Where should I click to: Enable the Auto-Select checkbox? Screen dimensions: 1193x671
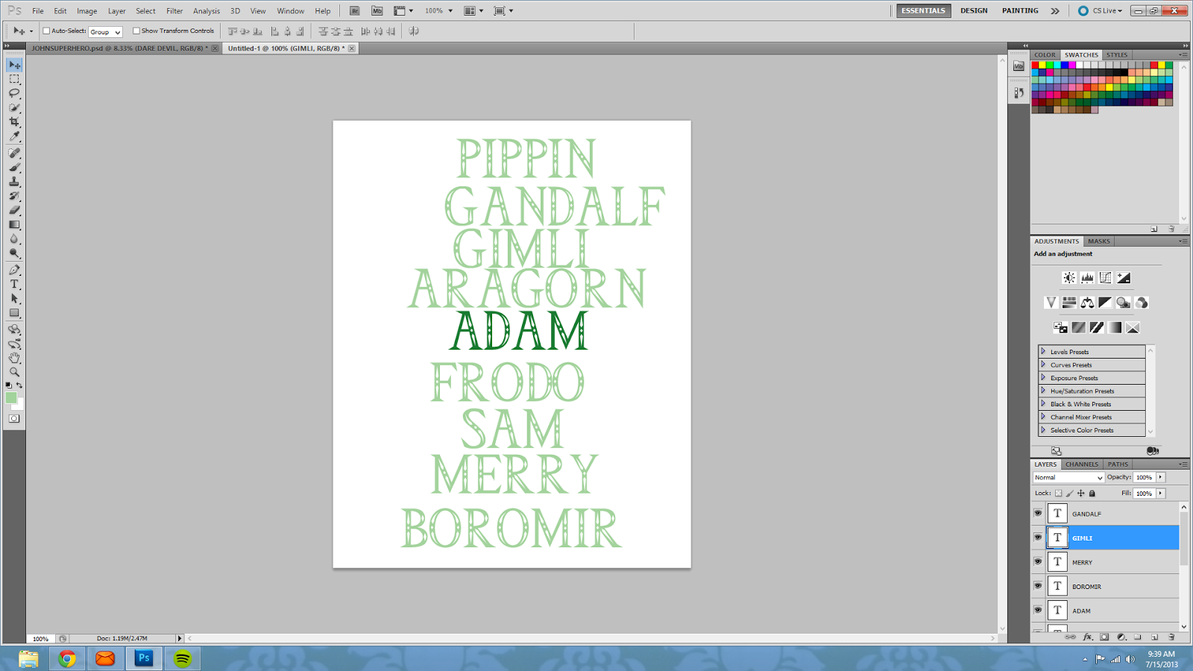46,31
